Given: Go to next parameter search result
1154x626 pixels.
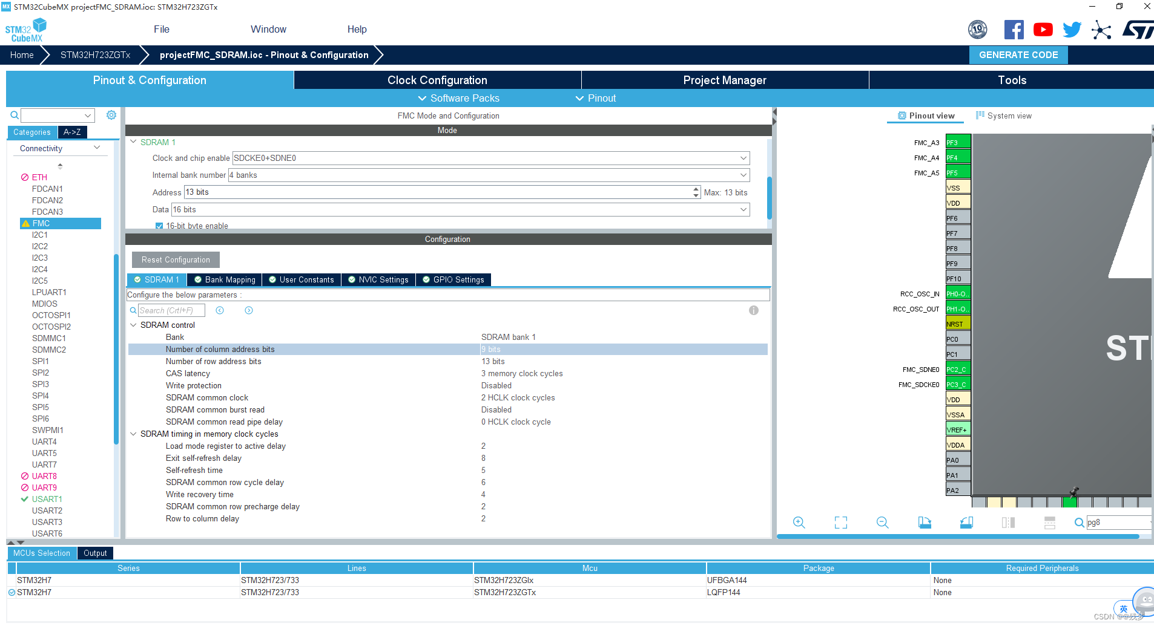Looking at the screenshot, I should [249, 310].
